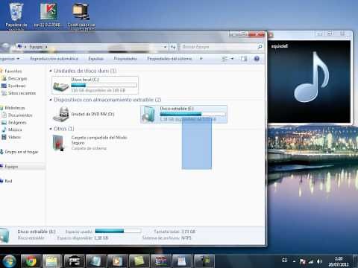Collapse Dispositivos con almacenamiento extraíble group
The height and width of the screenshot is (268, 358).
click(x=51, y=100)
